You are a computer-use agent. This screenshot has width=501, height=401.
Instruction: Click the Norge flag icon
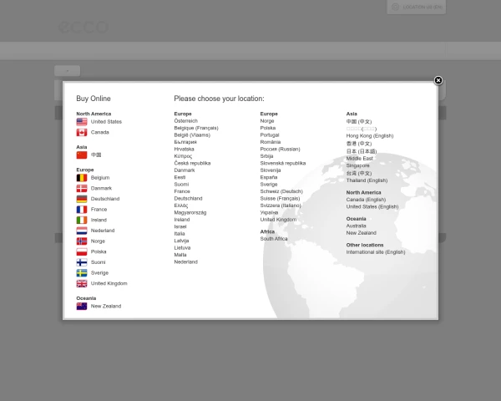pyautogui.click(x=82, y=241)
